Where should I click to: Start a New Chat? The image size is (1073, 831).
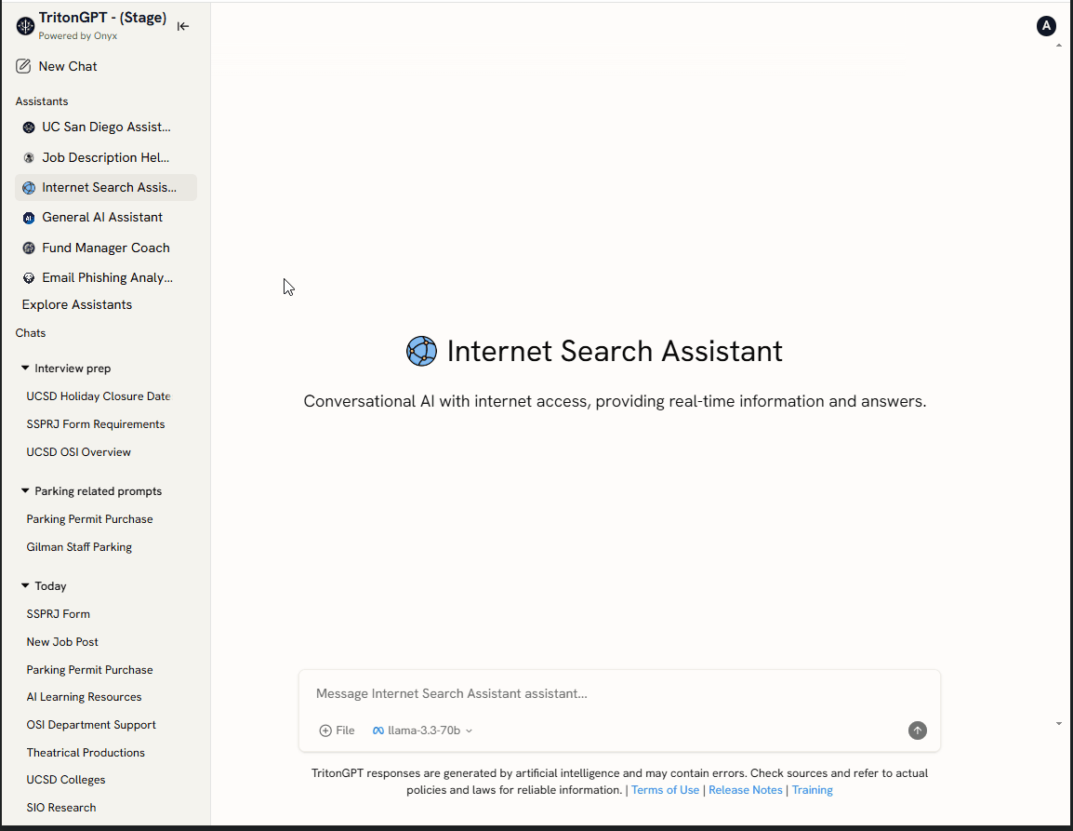[x=65, y=66]
